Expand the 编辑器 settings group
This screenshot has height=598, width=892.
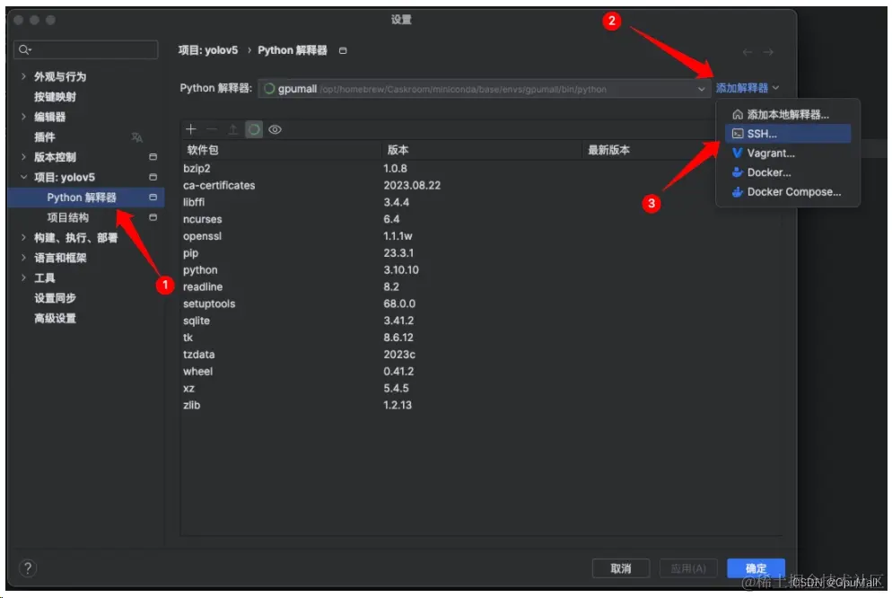pyautogui.click(x=23, y=116)
